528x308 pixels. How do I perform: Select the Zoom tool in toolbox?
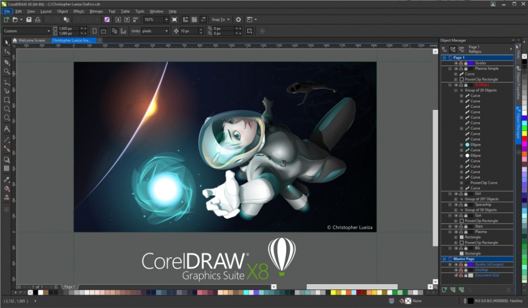click(6, 71)
